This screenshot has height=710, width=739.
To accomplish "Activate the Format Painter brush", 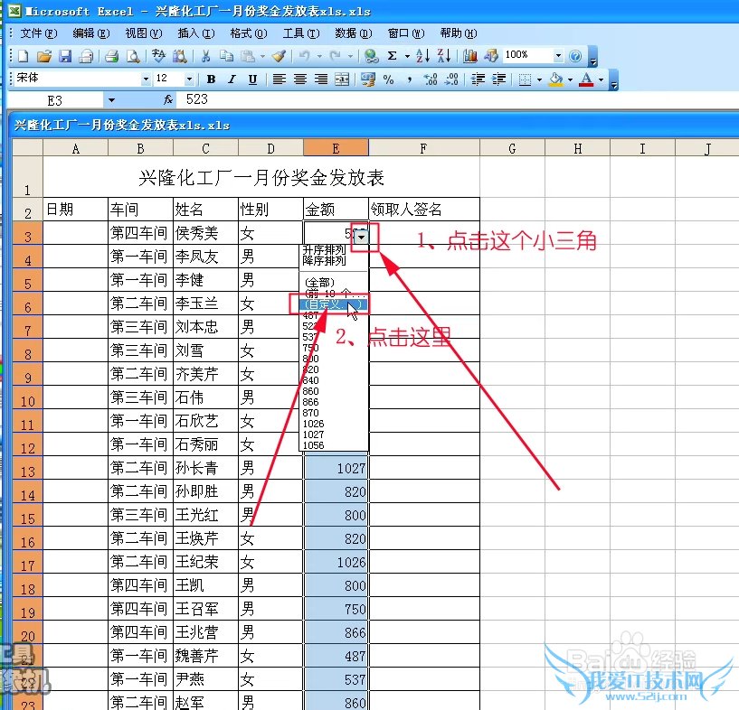I will (279, 57).
